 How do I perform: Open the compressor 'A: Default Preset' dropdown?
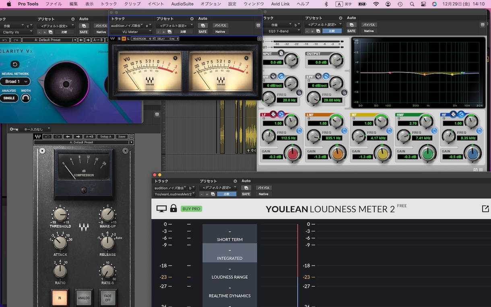tap(83, 142)
